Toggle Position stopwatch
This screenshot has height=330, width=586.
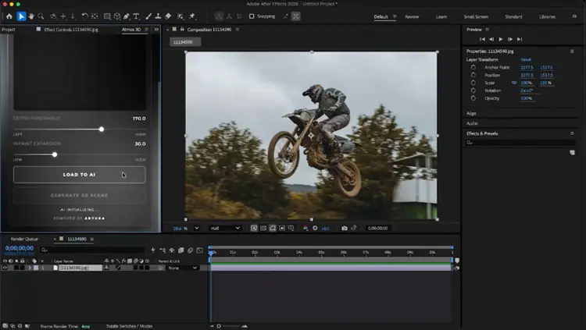click(x=473, y=75)
